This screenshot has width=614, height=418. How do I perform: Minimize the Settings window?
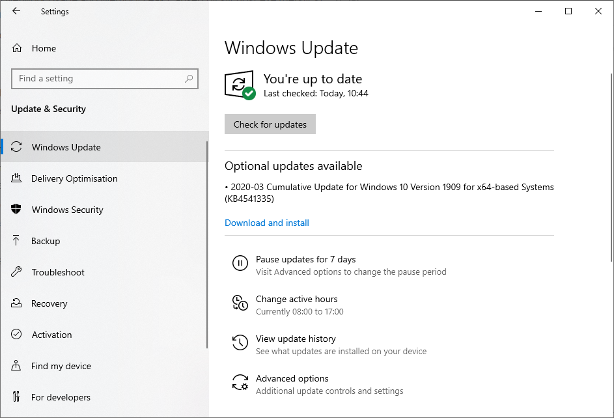pos(538,11)
